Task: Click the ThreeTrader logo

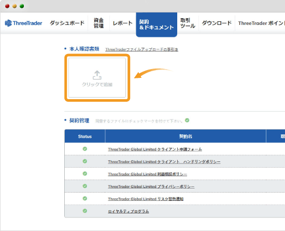Action: (23, 23)
